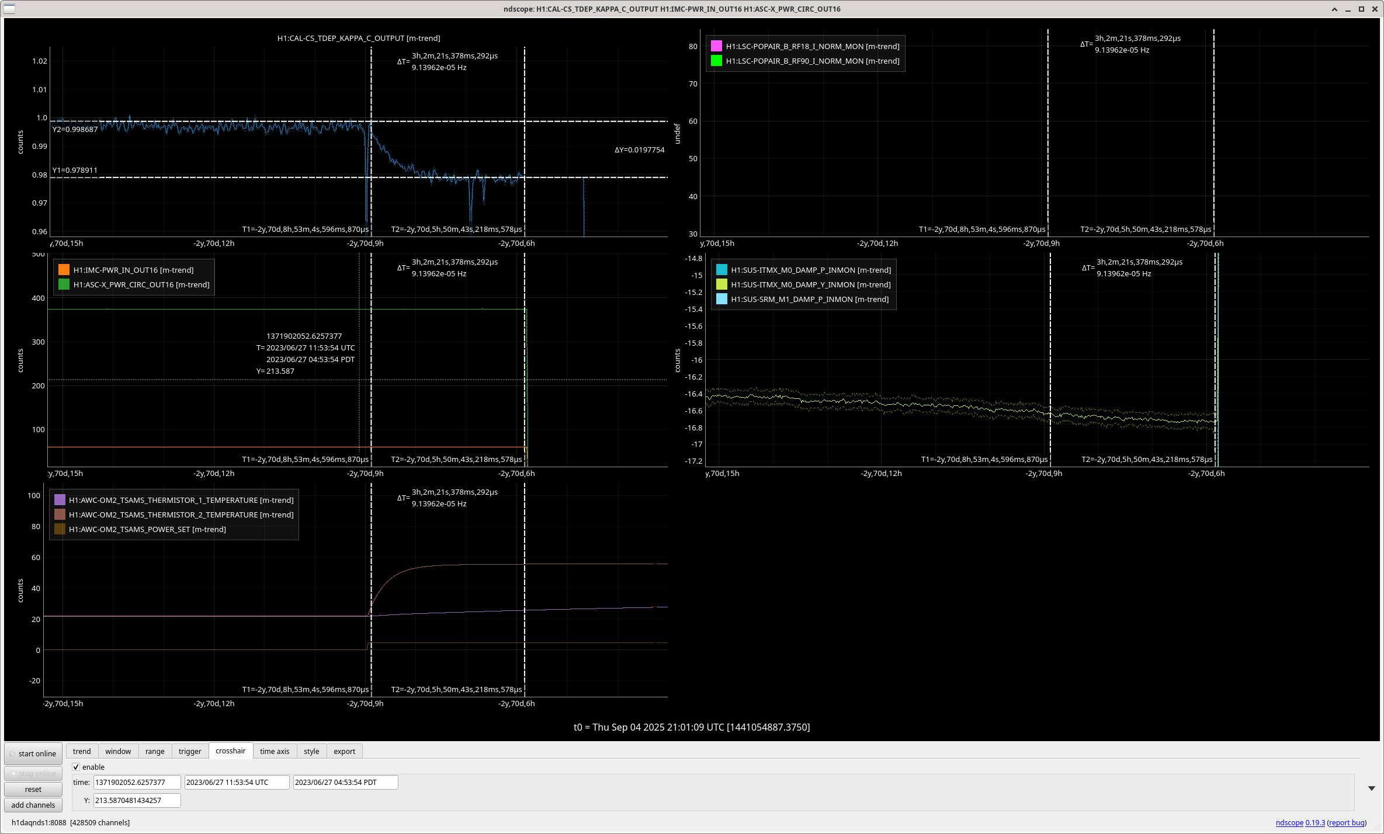1384x834 pixels.
Task: Click the window menu icon in title bar
Action: (9, 9)
